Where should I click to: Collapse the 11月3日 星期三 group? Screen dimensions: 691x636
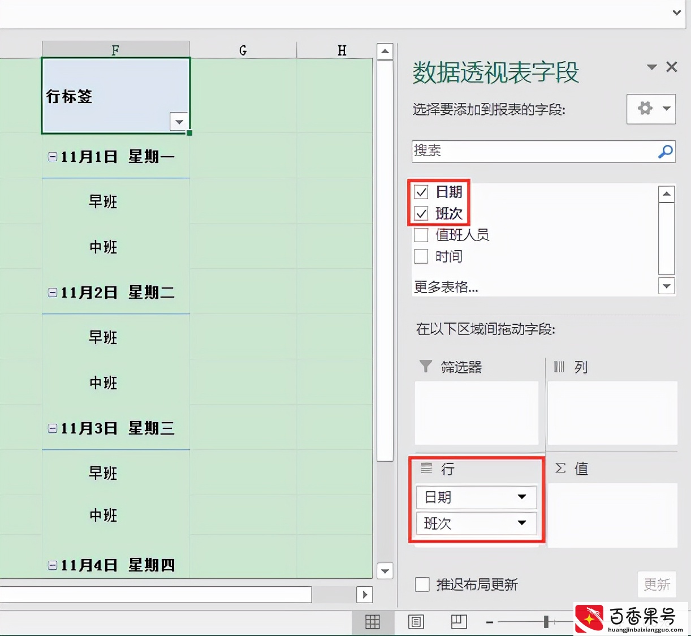point(53,428)
